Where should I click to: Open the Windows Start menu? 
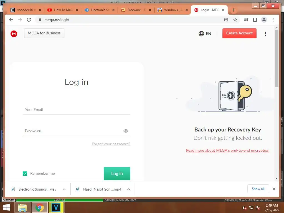[7, 207]
